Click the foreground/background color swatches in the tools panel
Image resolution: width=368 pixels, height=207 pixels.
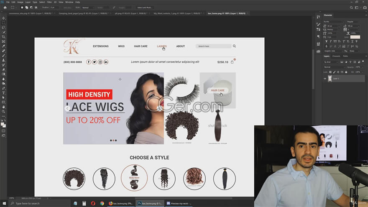click(3, 125)
